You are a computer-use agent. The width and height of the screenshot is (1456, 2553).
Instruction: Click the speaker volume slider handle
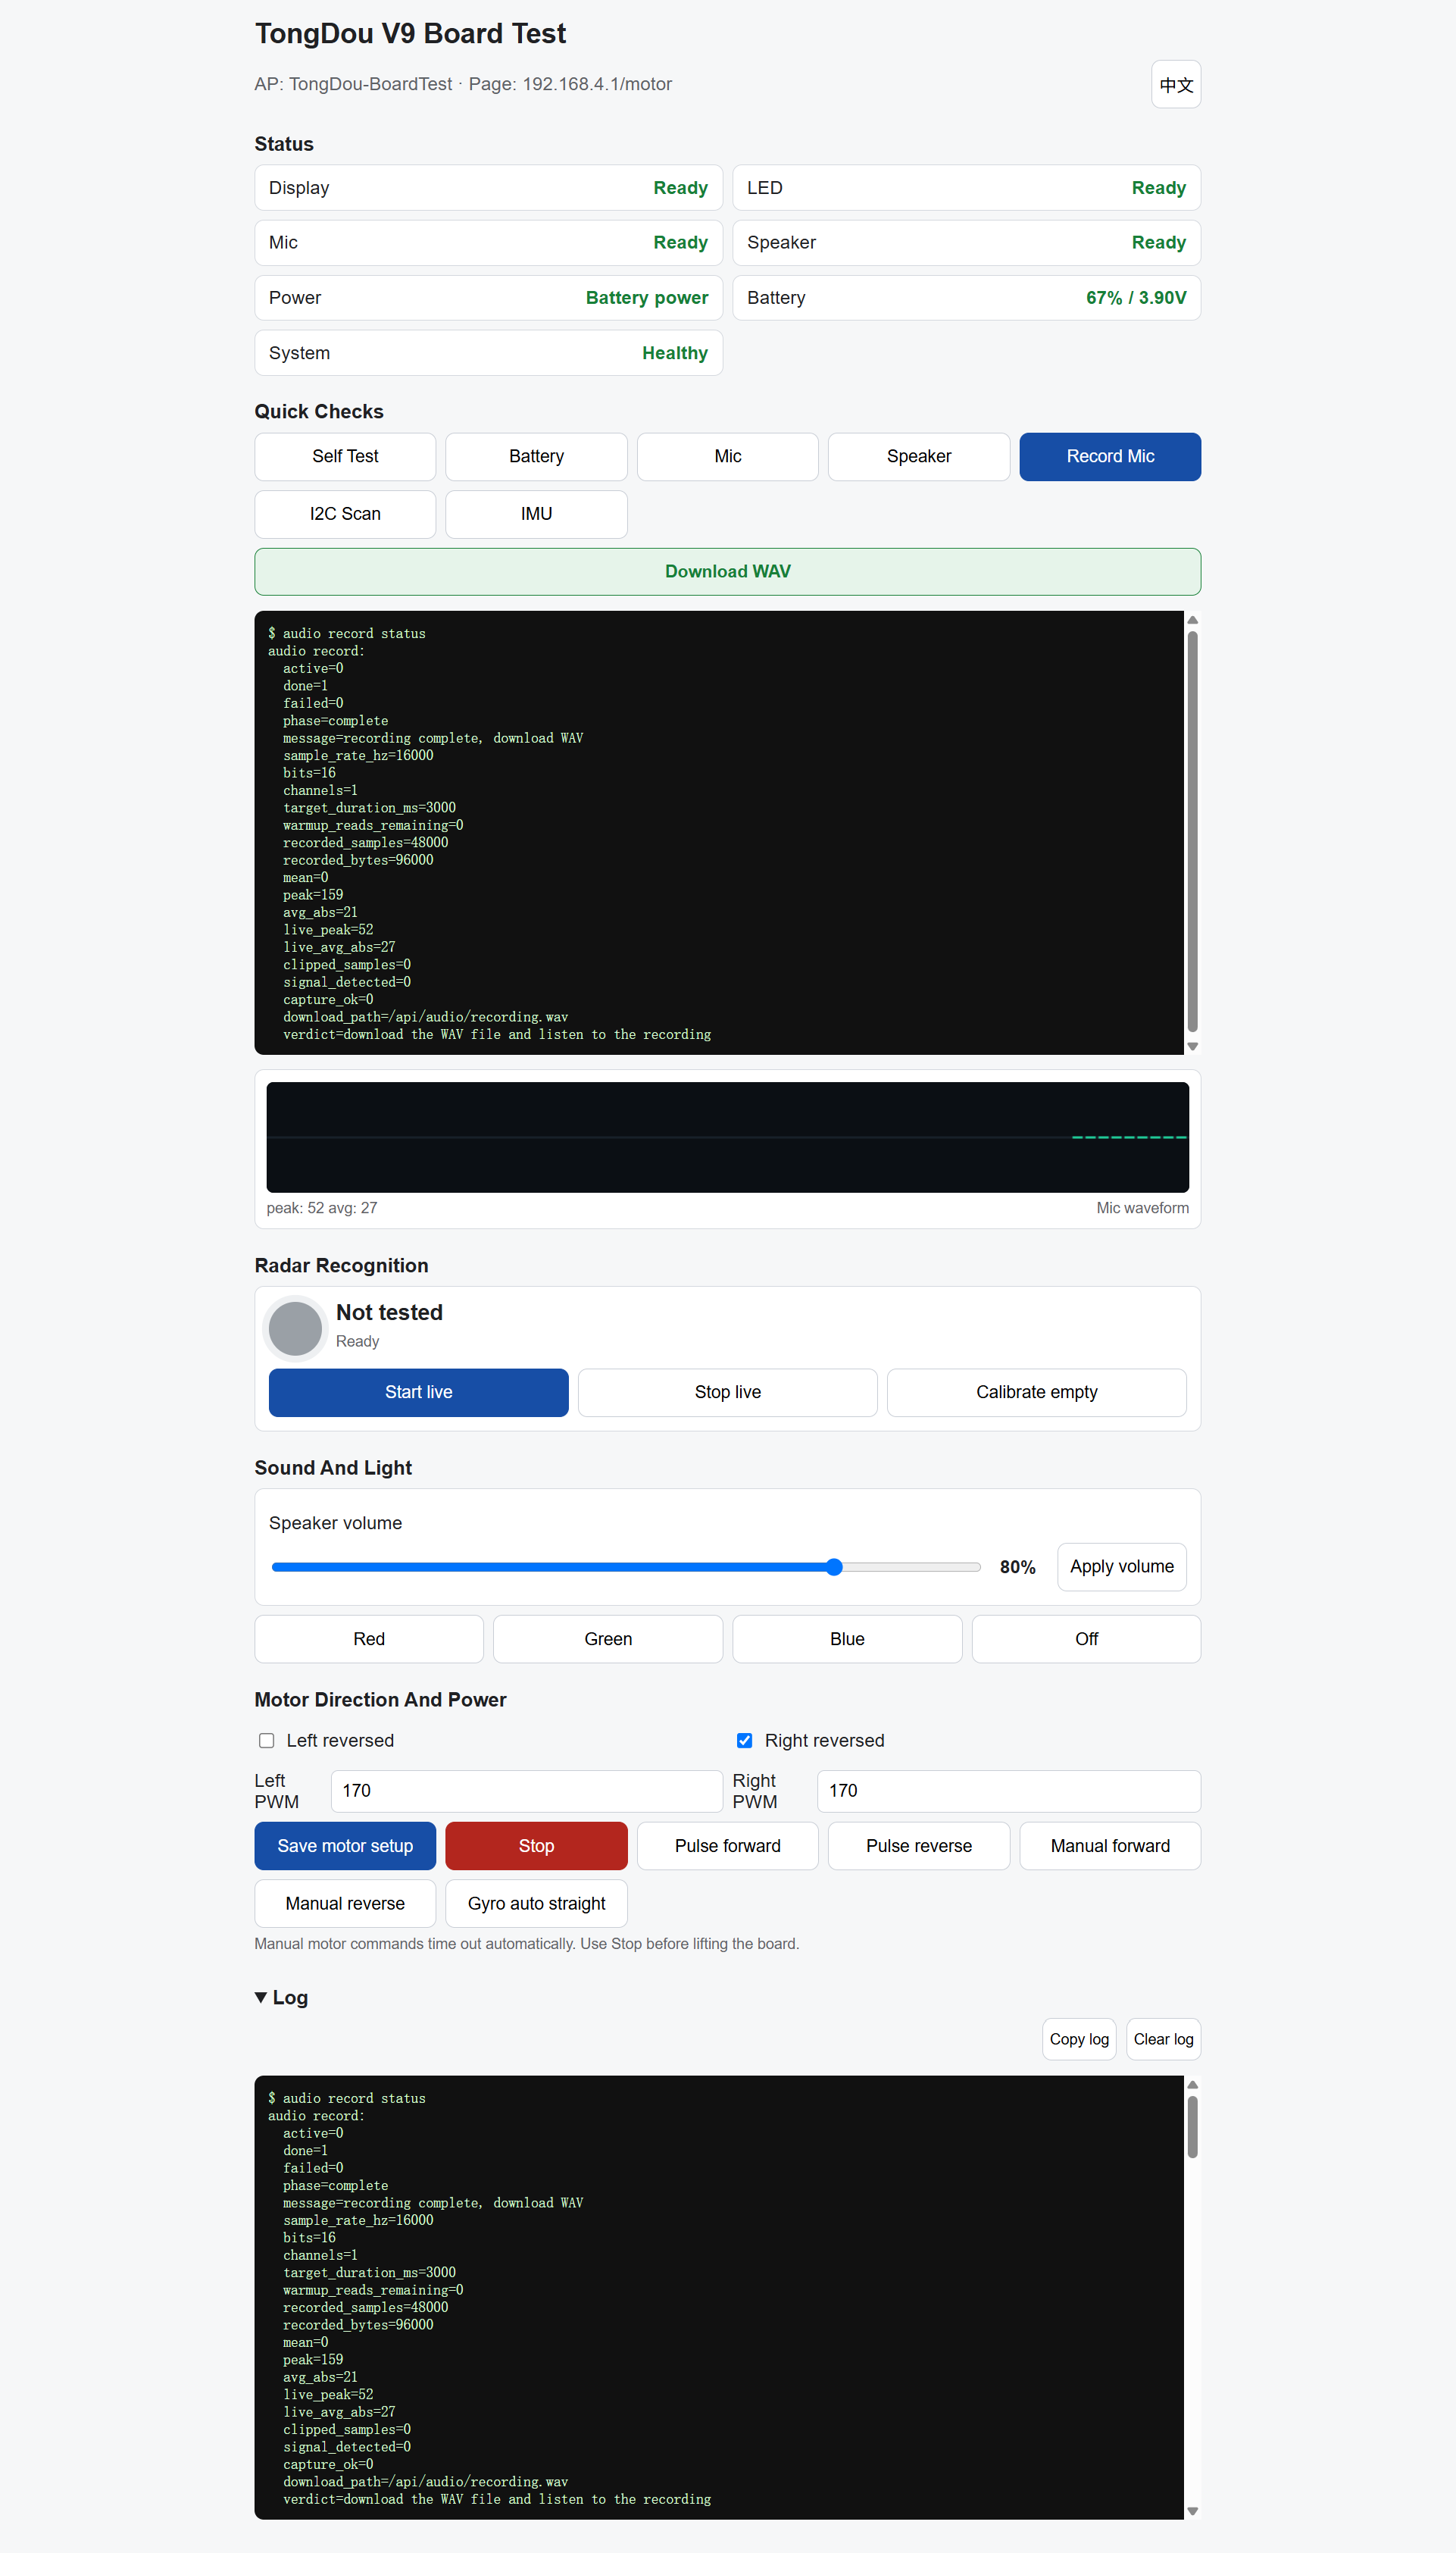tap(834, 1567)
